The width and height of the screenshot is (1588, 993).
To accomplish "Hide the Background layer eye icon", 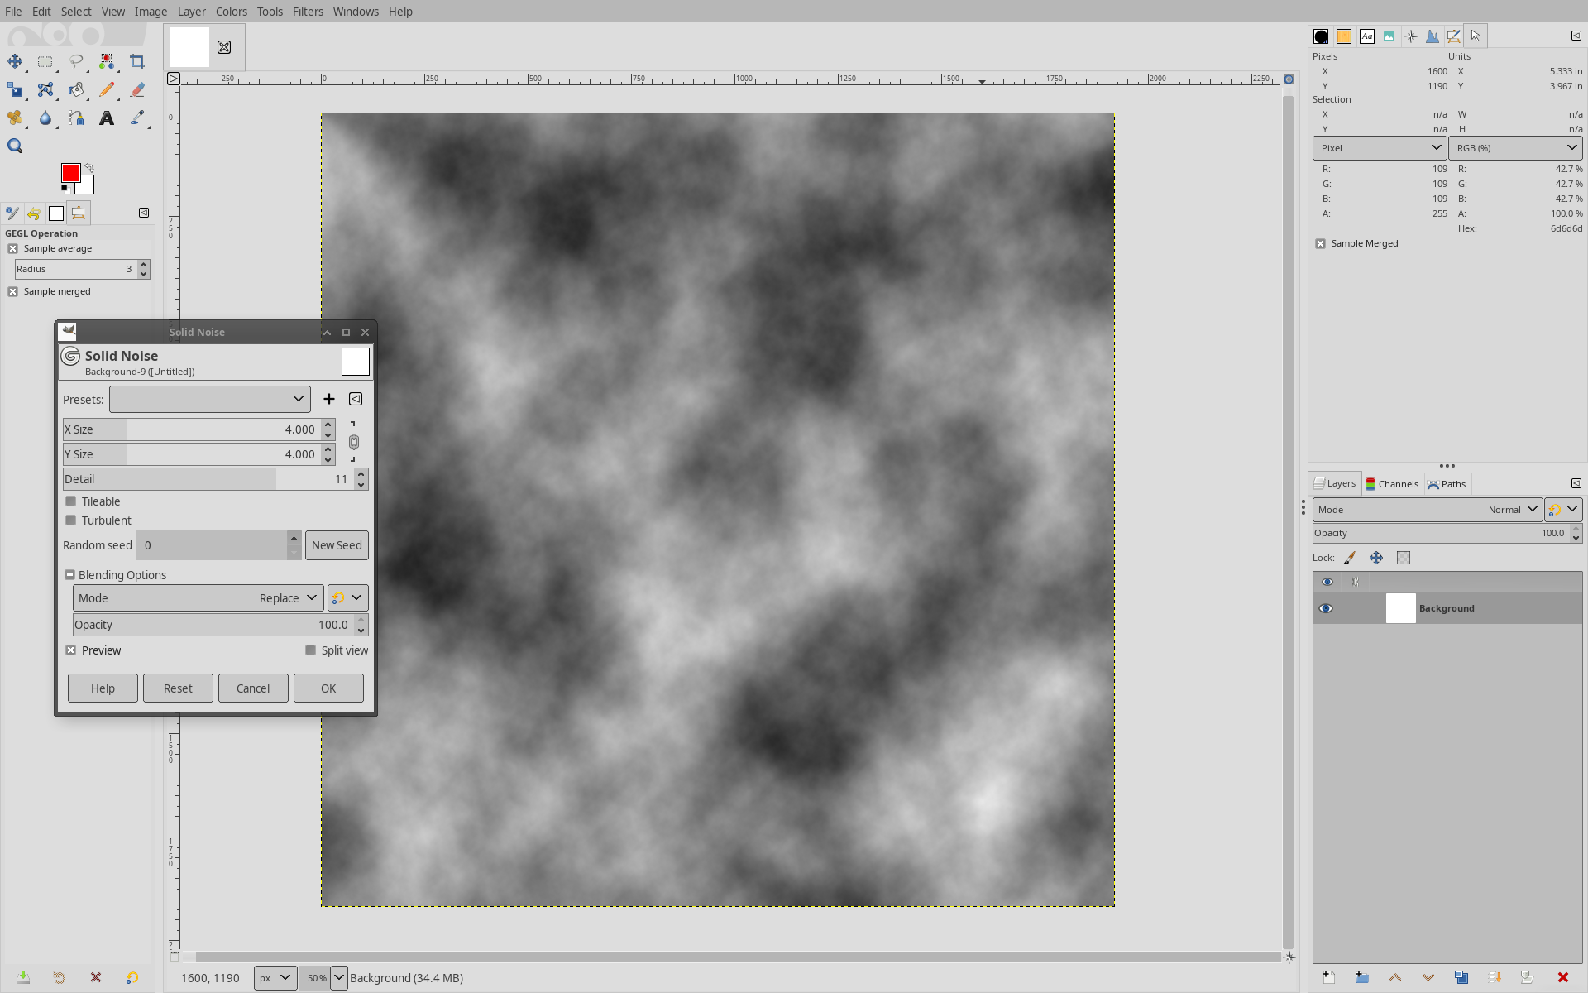I will click(x=1326, y=608).
